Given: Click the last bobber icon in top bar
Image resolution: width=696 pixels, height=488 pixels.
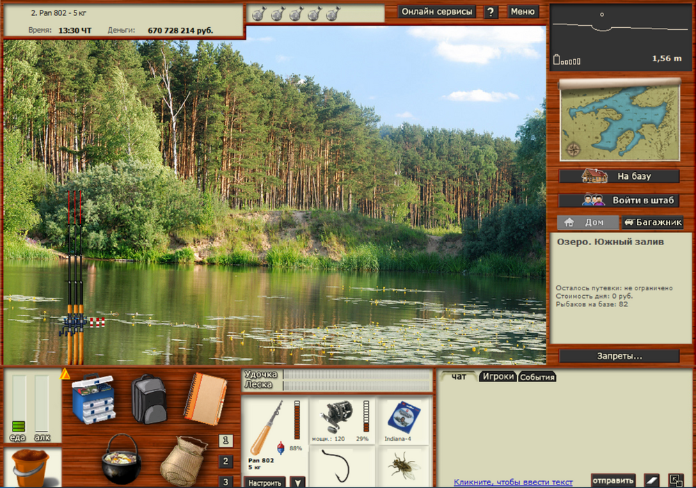Looking at the screenshot, I should pos(333,14).
